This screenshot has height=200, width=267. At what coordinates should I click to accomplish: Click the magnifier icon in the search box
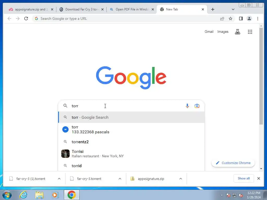(x=65, y=106)
